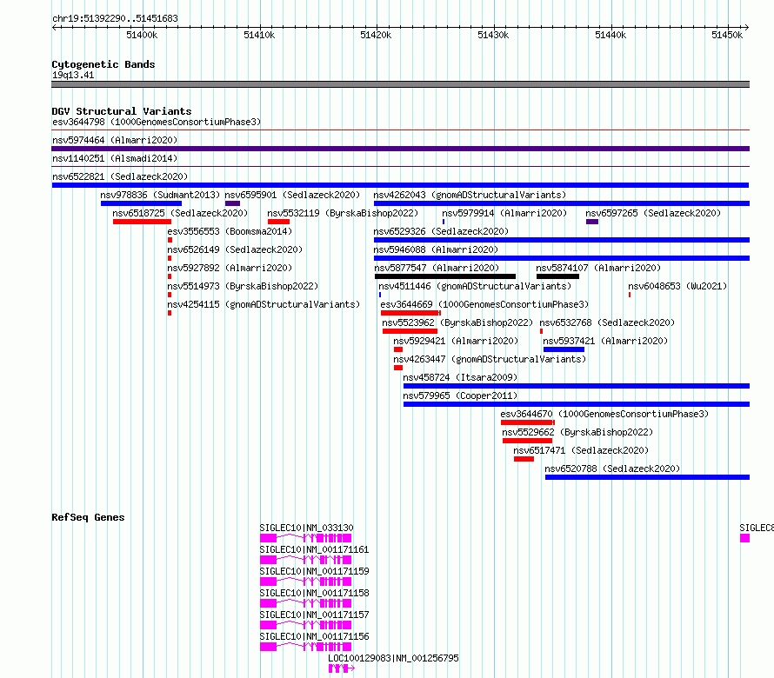Click the blue bar under nsv5937421
This screenshot has height=678, width=774.
click(564, 349)
